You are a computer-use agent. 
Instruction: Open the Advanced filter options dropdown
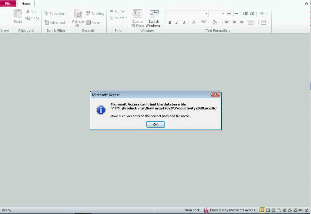point(56,22)
